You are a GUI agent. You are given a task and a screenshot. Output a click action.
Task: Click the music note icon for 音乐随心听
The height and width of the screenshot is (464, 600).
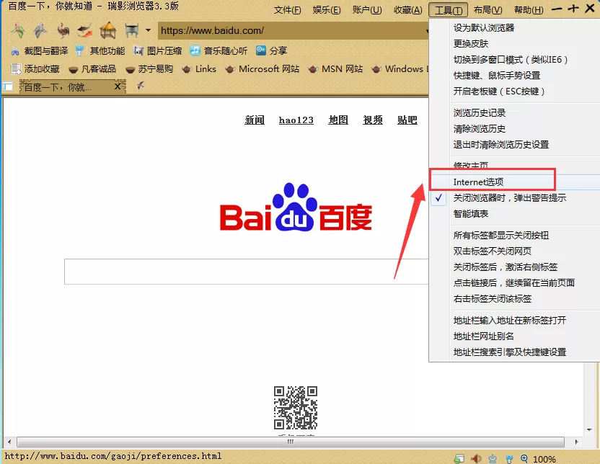coord(195,50)
